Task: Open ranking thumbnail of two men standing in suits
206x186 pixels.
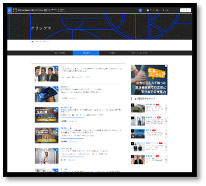Action: click(138, 147)
